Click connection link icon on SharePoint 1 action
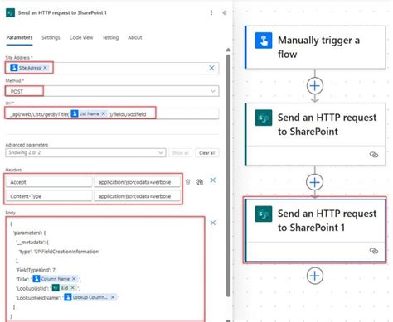The width and height of the screenshot is (393, 322). (374, 251)
